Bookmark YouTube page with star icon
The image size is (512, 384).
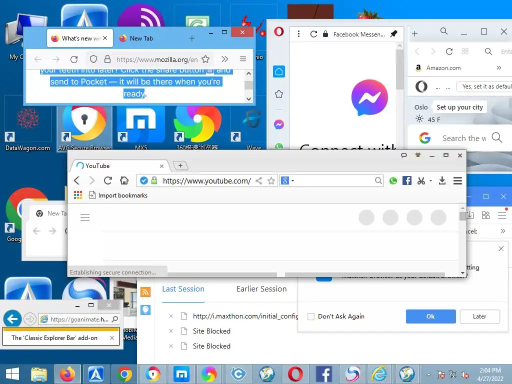[271, 180]
